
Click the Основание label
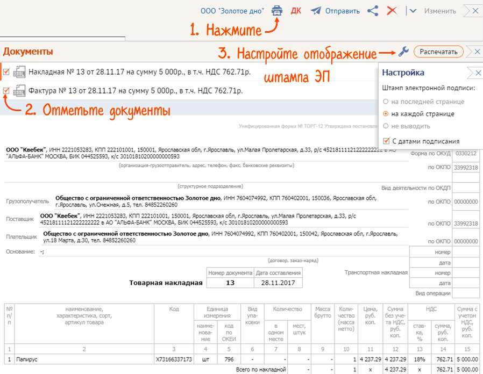click(x=20, y=252)
